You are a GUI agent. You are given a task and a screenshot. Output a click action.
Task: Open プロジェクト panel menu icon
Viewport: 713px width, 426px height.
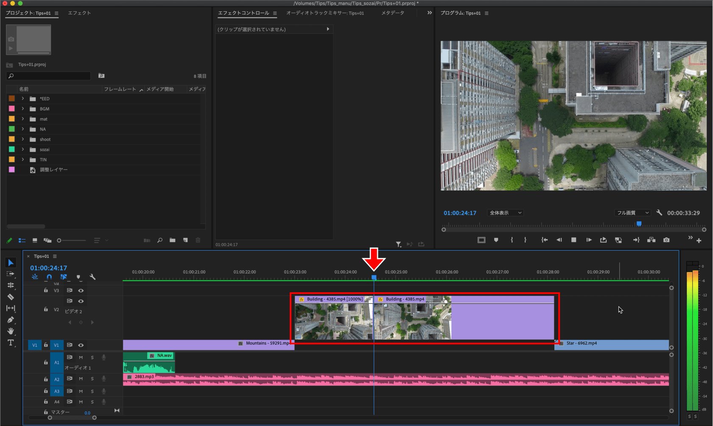[x=56, y=13]
